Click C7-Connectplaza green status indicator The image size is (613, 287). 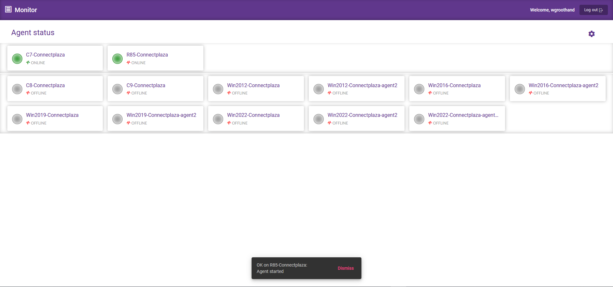(x=17, y=58)
